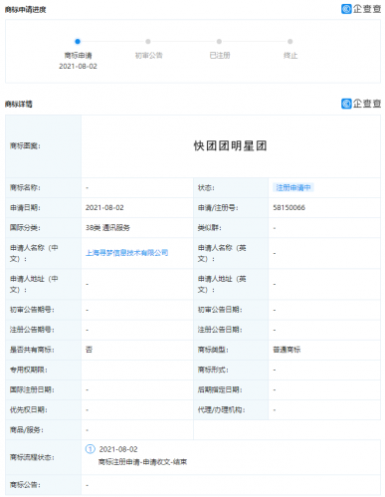
Task: Click the 商标申请进度 section heading
Action: (x=25, y=10)
